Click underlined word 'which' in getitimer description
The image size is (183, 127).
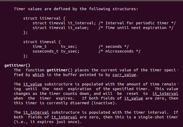pos(38,75)
